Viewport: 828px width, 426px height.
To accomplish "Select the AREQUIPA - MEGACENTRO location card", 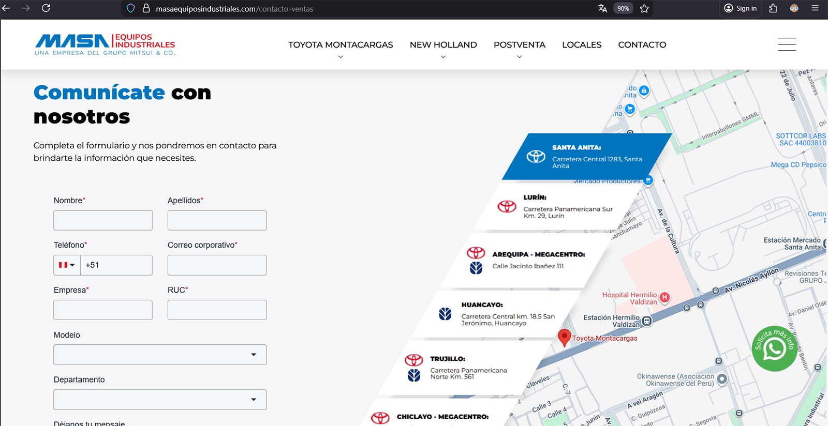I will pyautogui.click(x=525, y=260).
